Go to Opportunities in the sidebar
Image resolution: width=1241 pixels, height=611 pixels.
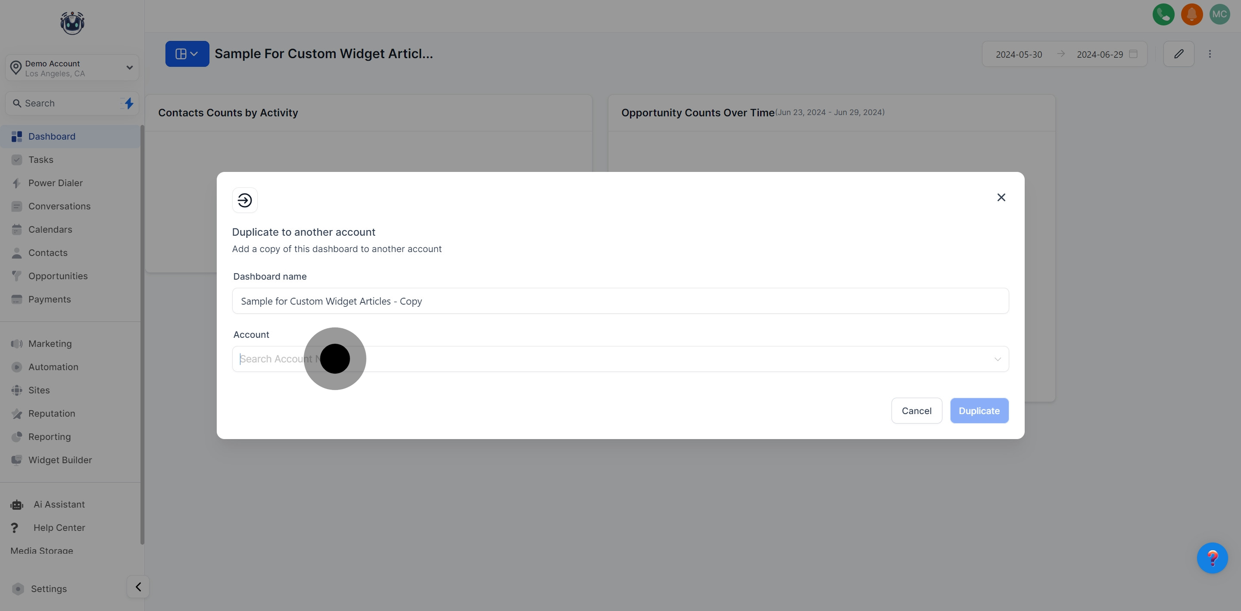(58, 276)
